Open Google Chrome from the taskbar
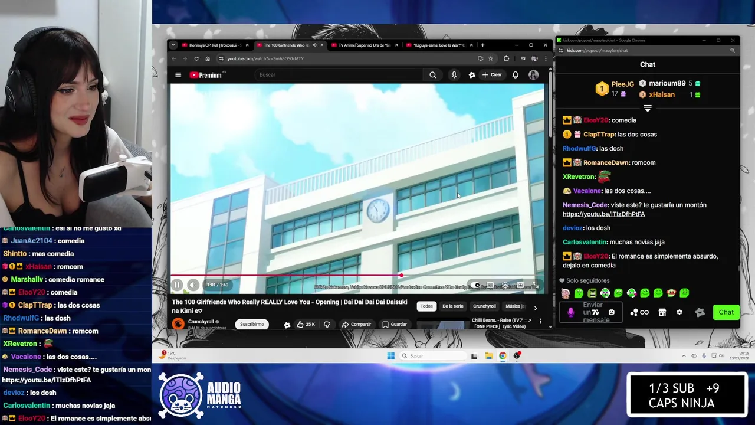755x425 pixels. pos(503,355)
